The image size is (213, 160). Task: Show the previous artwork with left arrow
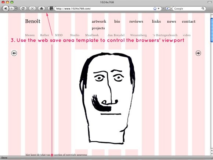[x=14, y=53]
